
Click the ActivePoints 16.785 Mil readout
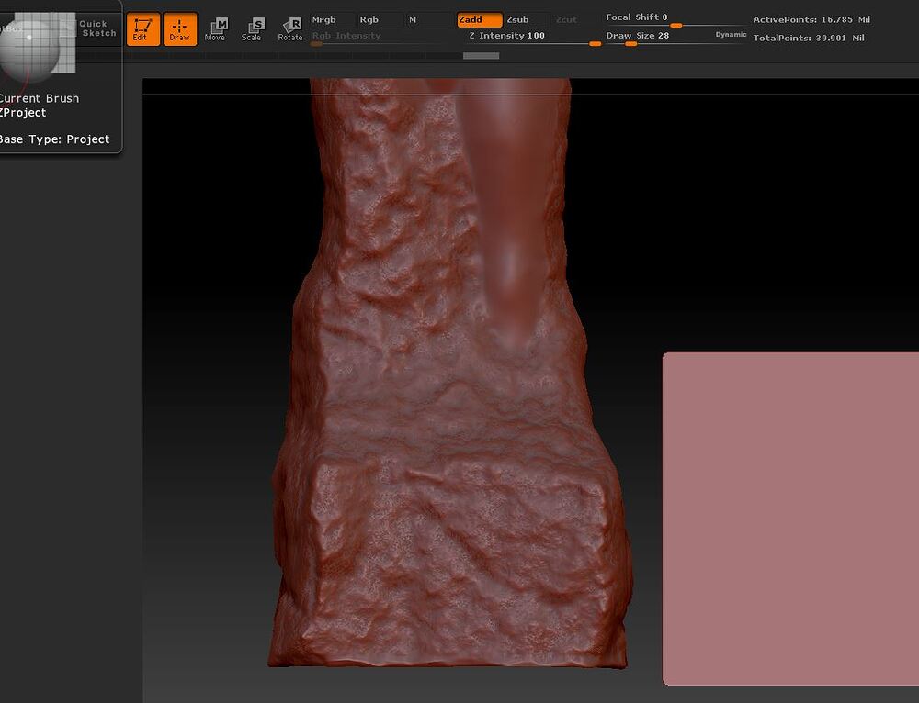[x=811, y=19]
